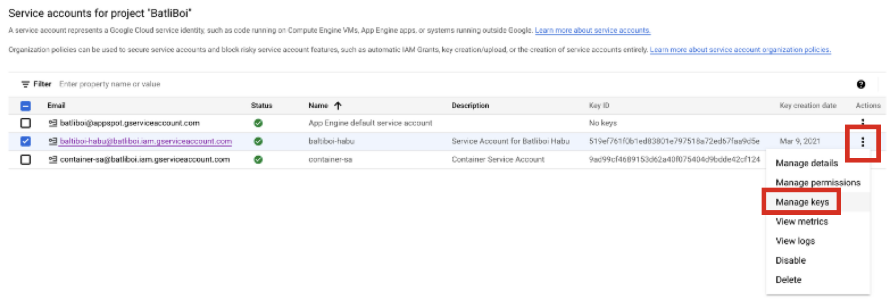Choose Delete from the actions menu
Screen dimensions: 890x308
tap(788, 280)
